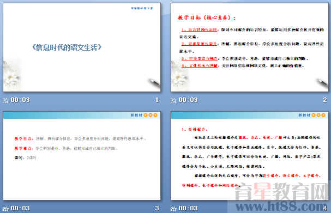Screen dimensions: 331x213
Task: Select the teaching objectives slide 2 thumbnail
Action: 250,47
